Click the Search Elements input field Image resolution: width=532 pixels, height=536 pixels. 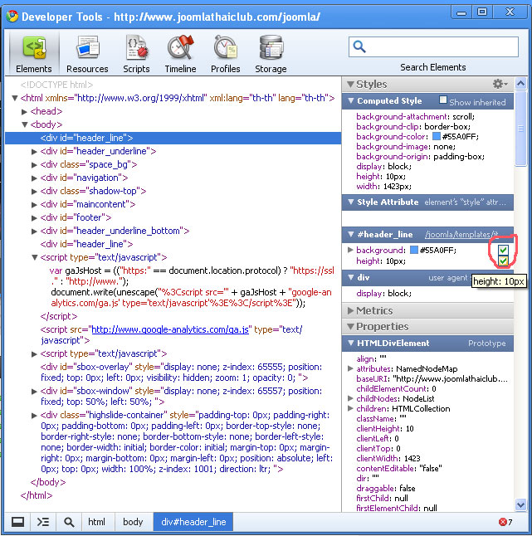[433, 46]
